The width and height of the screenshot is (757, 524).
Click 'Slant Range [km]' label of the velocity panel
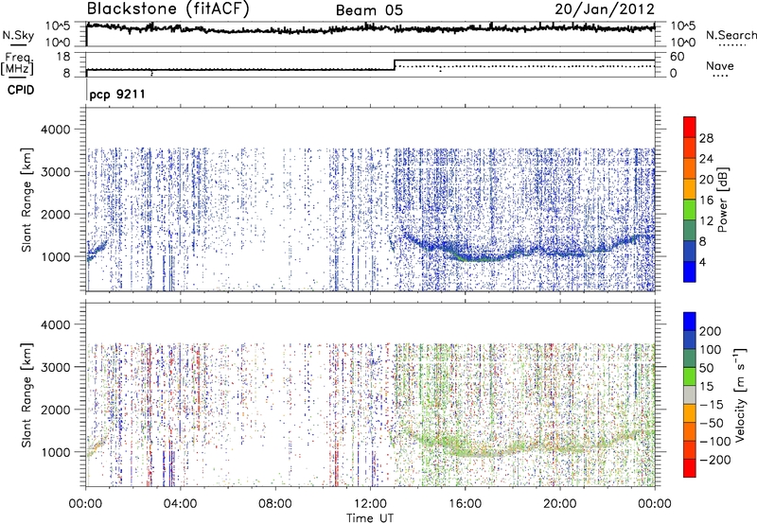click(27, 394)
